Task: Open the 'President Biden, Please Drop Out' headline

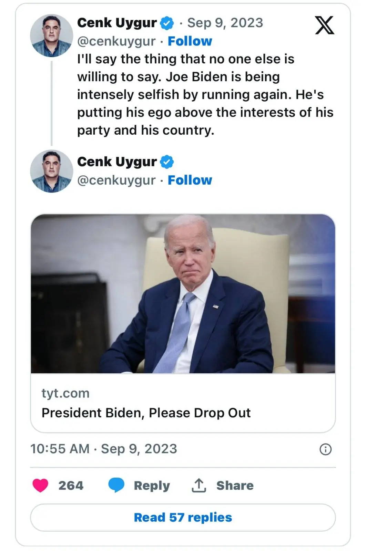Action: 146,413
